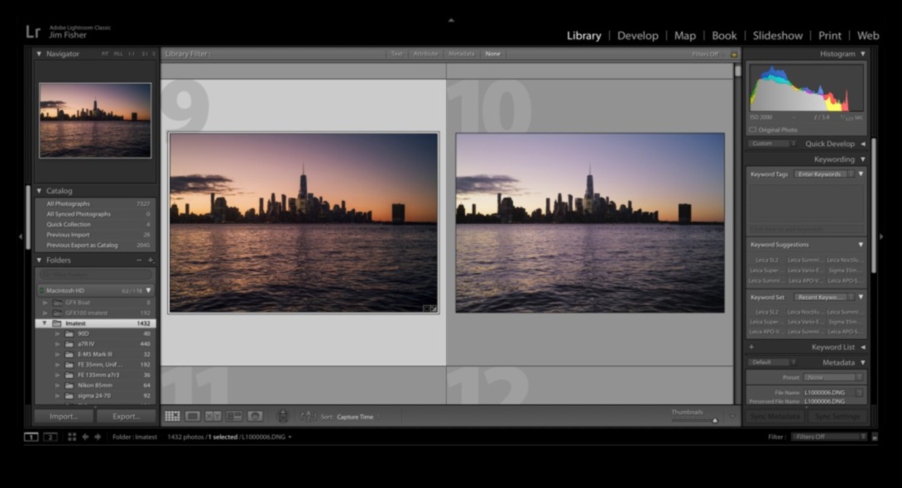Viewport: 902px width, 488px height.
Task: Click the Import button
Action: tap(63, 416)
